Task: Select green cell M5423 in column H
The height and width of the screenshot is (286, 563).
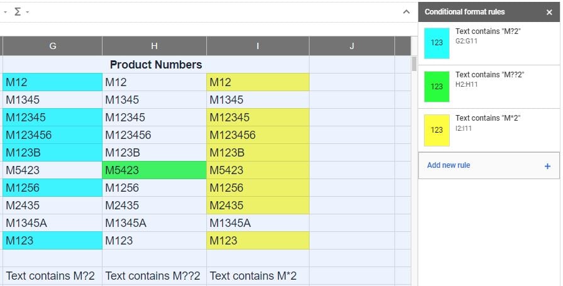Action: (154, 170)
